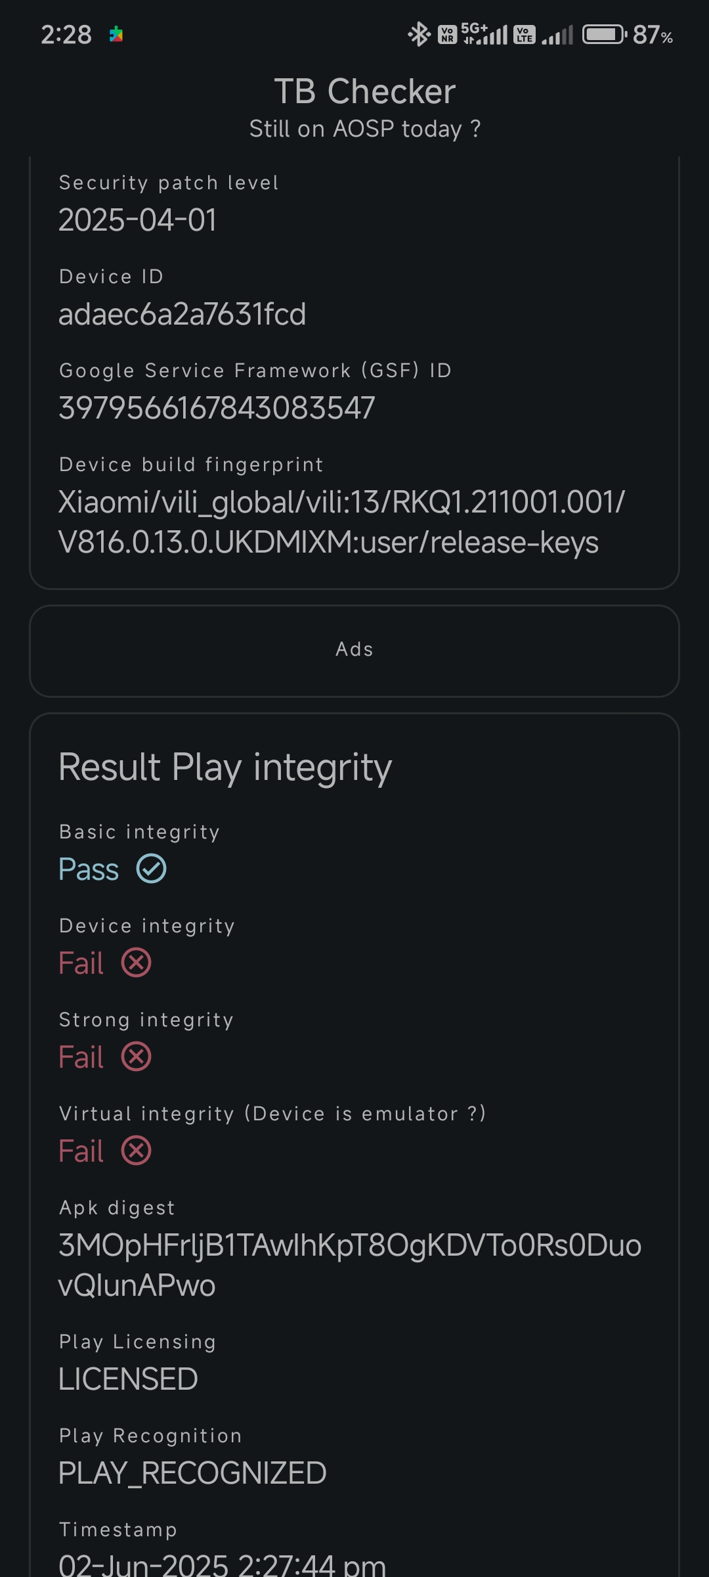Tap the LICENSED Play Licensing value
The width and height of the screenshot is (709, 1577).
point(128,1379)
